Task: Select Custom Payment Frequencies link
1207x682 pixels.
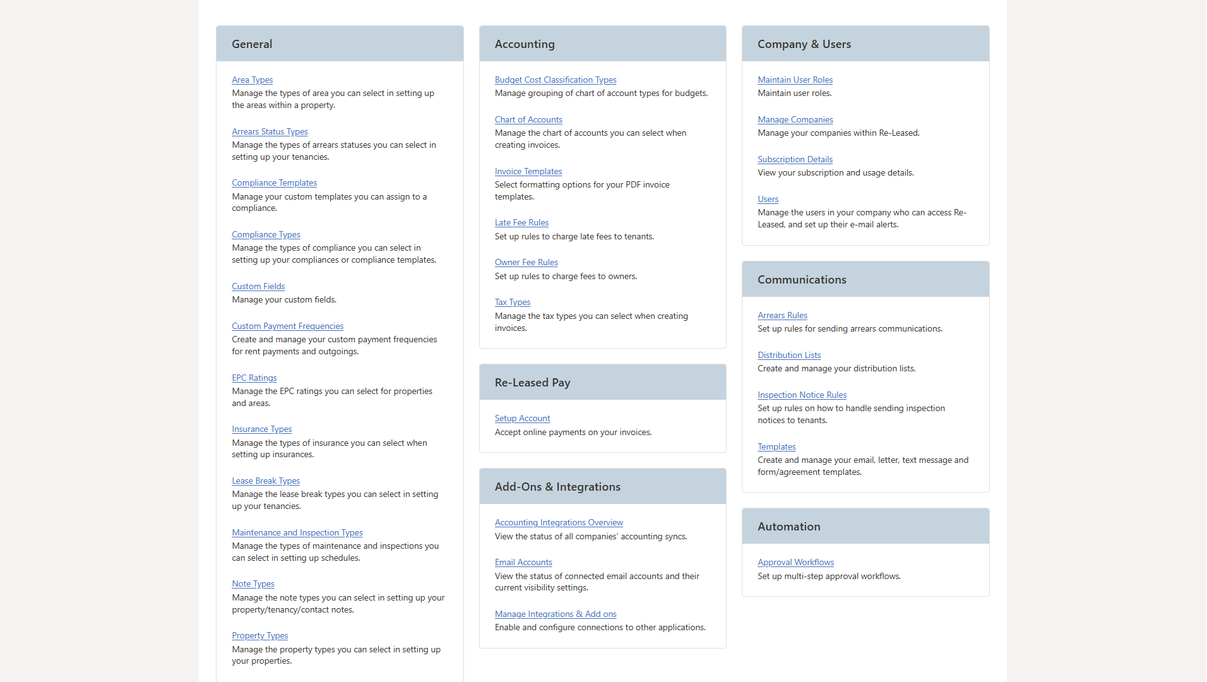Action: (x=287, y=326)
